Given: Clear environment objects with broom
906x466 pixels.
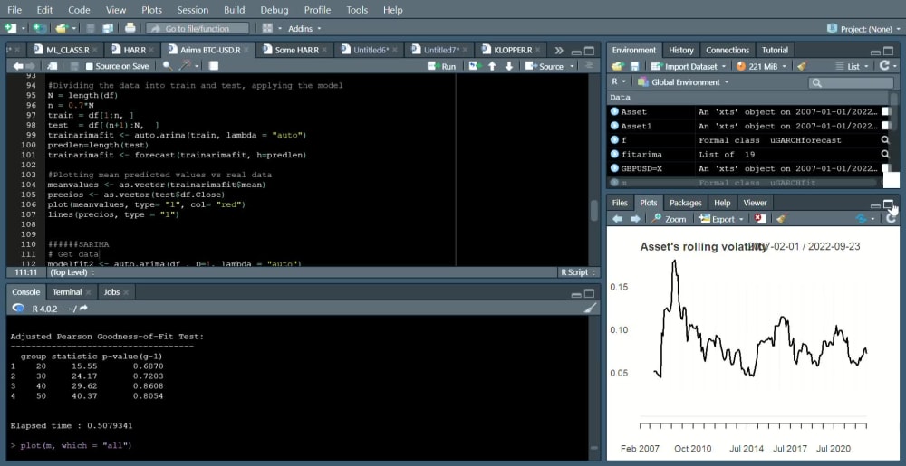Looking at the screenshot, I should [802, 66].
